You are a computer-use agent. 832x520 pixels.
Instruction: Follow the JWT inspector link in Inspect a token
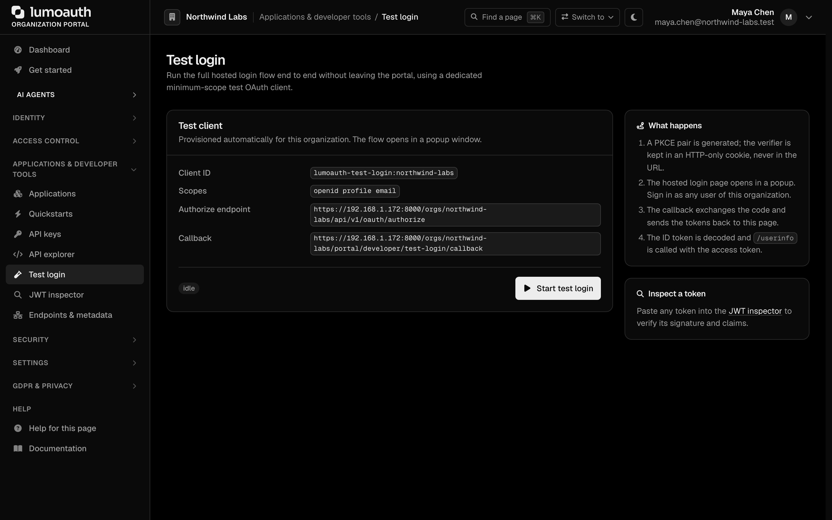point(755,311)
